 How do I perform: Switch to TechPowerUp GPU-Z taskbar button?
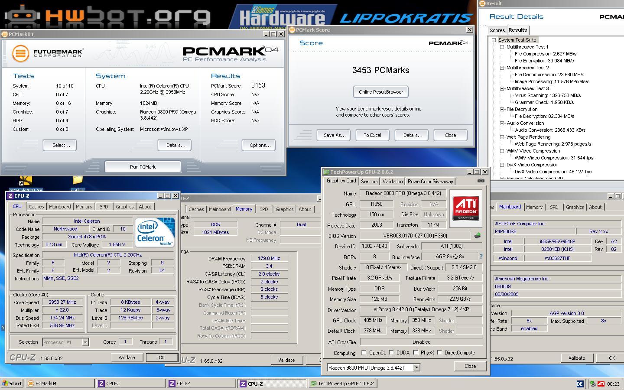click(342, 383)
